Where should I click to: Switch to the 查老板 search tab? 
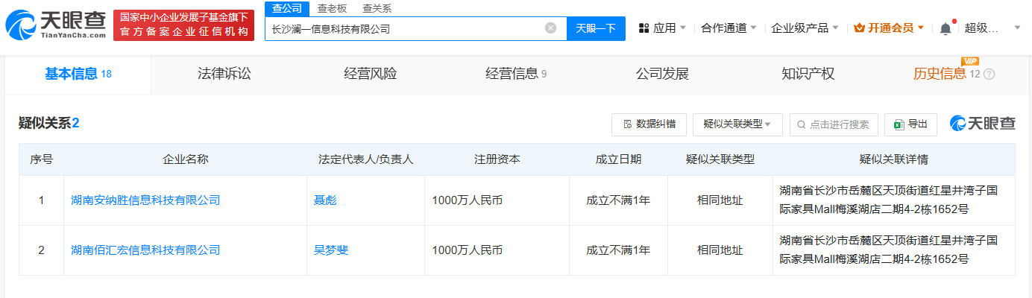pyautogui.click(x=332, y=8)
